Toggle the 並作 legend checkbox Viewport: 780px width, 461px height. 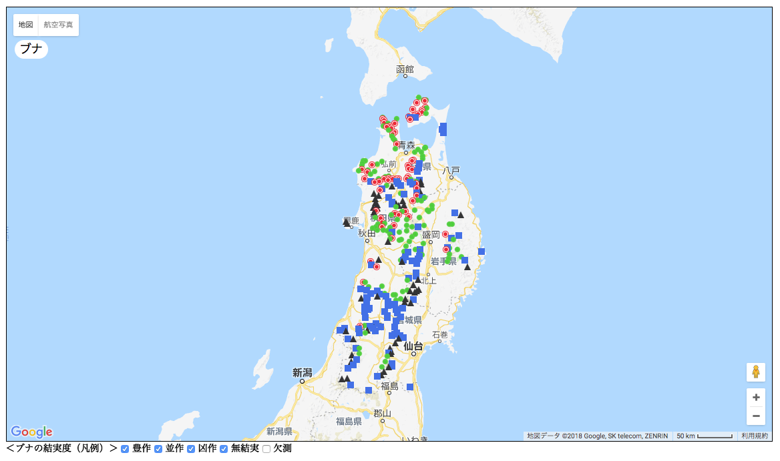click(158, 449)
